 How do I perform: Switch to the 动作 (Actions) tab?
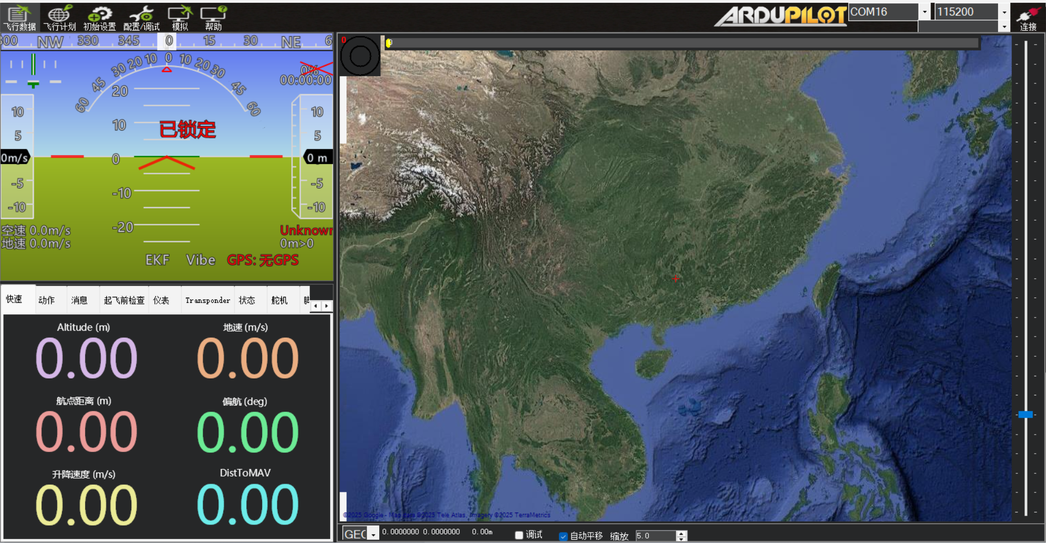point(47,300)
